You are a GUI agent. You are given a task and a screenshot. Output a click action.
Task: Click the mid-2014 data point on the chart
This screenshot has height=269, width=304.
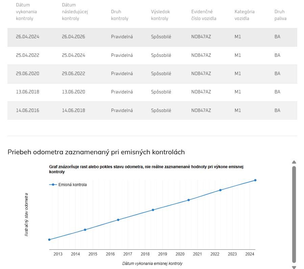pyautogui.click(x=85, y=230)
